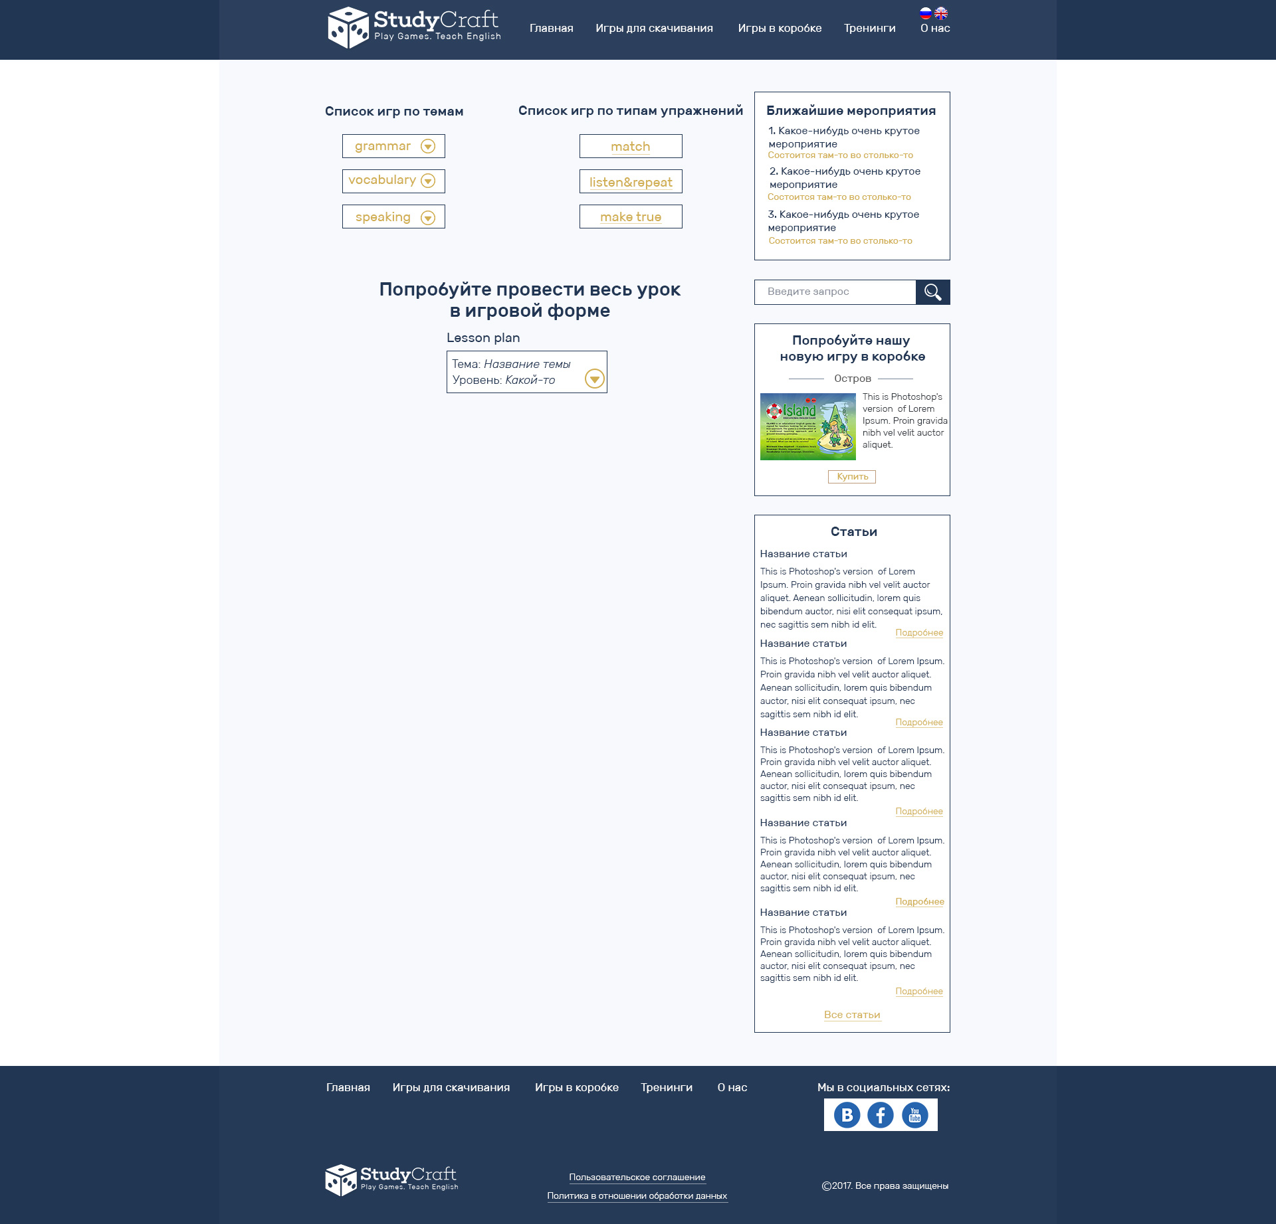Open Пользовательское соглашение link
1276x1224 pixels.
pyautogui.click(x=637, y=1178)
